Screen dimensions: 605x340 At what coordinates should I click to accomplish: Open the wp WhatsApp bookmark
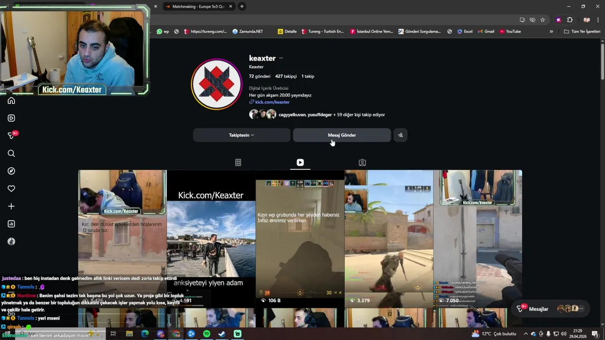pyautogui.click(x=163, y=32)
